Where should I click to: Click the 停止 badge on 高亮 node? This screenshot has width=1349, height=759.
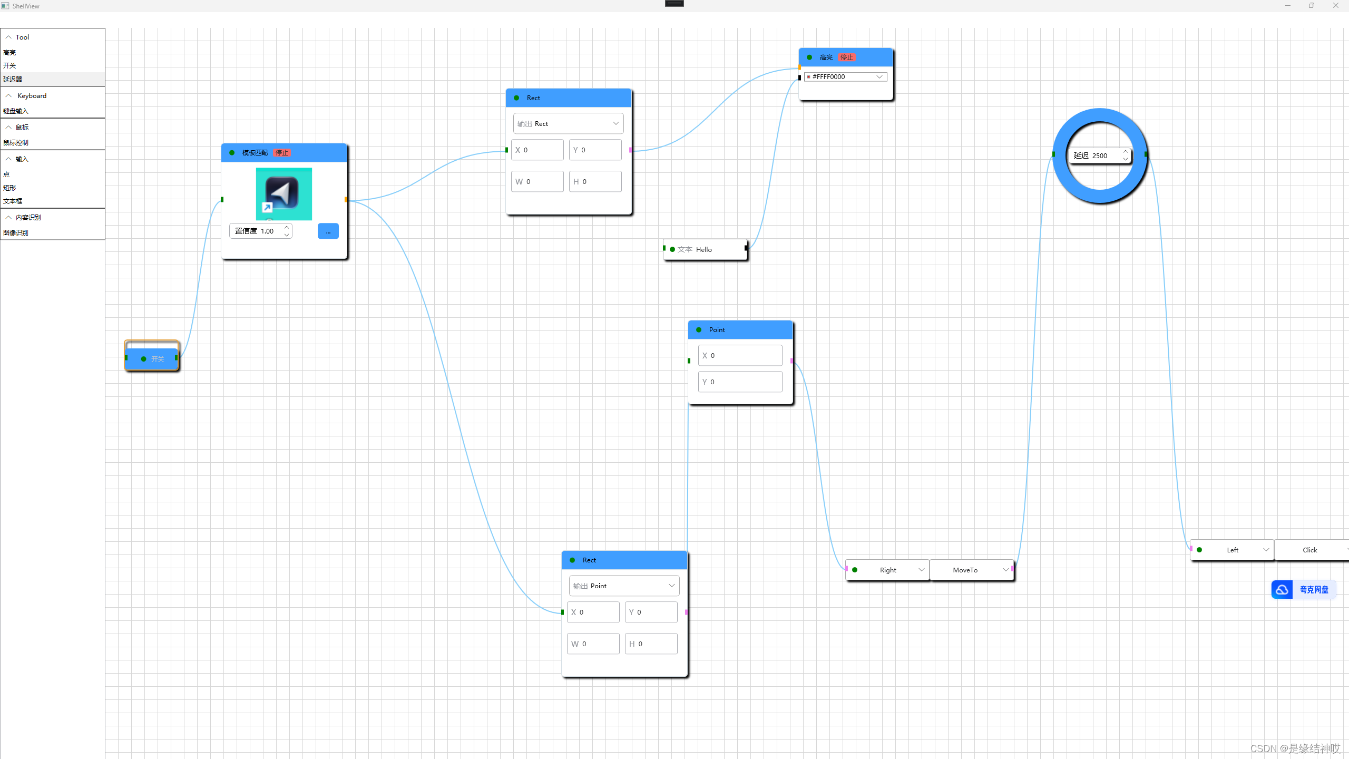coord(846,57)
